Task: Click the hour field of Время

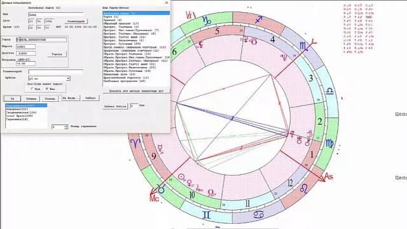Action: point(31,27)
